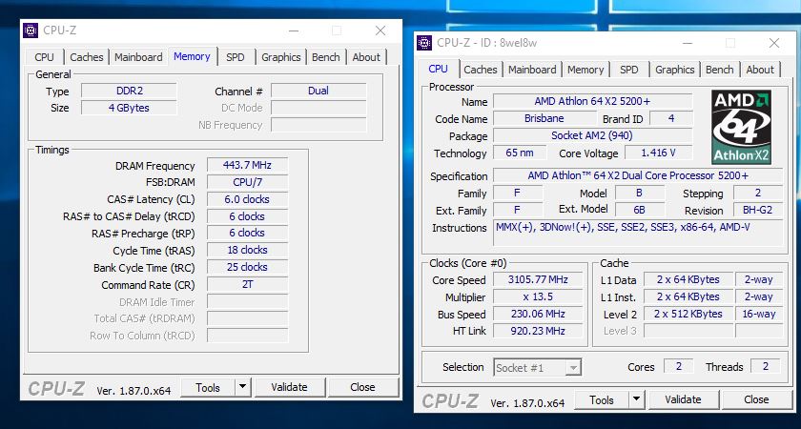Close the Memory CPU-Z window with X

380,31
